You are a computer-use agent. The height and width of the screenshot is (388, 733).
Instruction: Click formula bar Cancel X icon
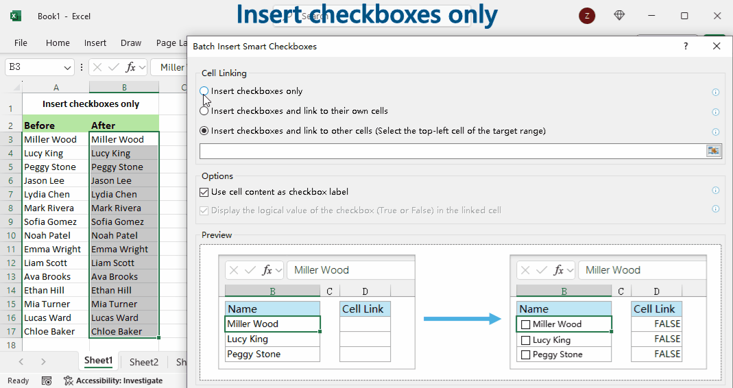coord(97,67)
